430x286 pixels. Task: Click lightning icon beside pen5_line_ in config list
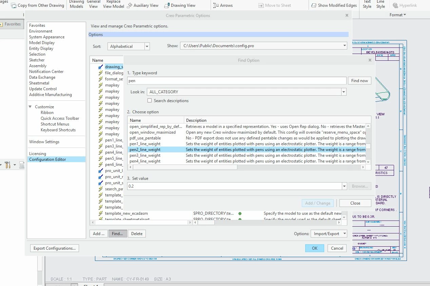pos(101,158)
